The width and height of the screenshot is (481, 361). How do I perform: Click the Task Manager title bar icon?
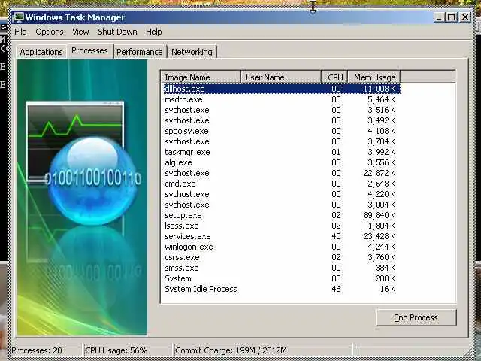[x=18, y=17]
